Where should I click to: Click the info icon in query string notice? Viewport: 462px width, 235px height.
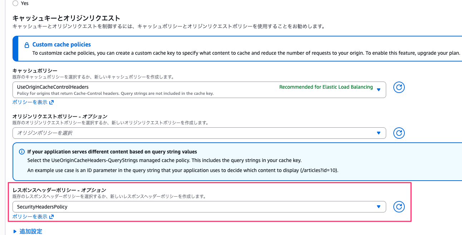(x=22, y=152)
